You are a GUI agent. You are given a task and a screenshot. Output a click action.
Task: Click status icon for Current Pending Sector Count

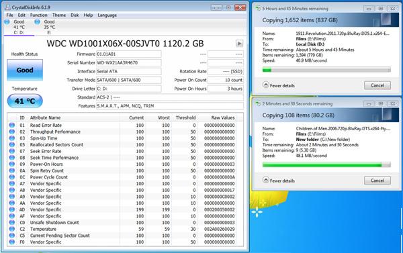12,236
